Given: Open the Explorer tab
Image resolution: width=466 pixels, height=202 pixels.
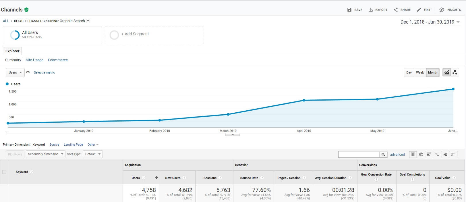Looking at the screenshot, I should pyautogui.click(x=12, y=51).
